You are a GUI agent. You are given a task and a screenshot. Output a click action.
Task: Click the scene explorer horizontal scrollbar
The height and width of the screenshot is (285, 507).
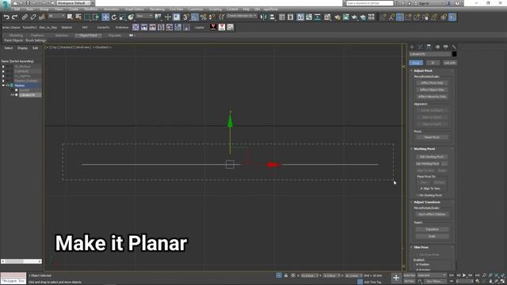coord(21,261)
